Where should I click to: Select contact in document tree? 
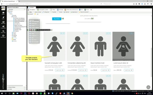tap(15, 37)
